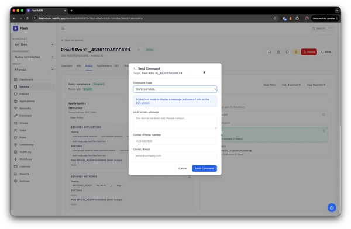Open the All groups dropdown

coord(33,70)
